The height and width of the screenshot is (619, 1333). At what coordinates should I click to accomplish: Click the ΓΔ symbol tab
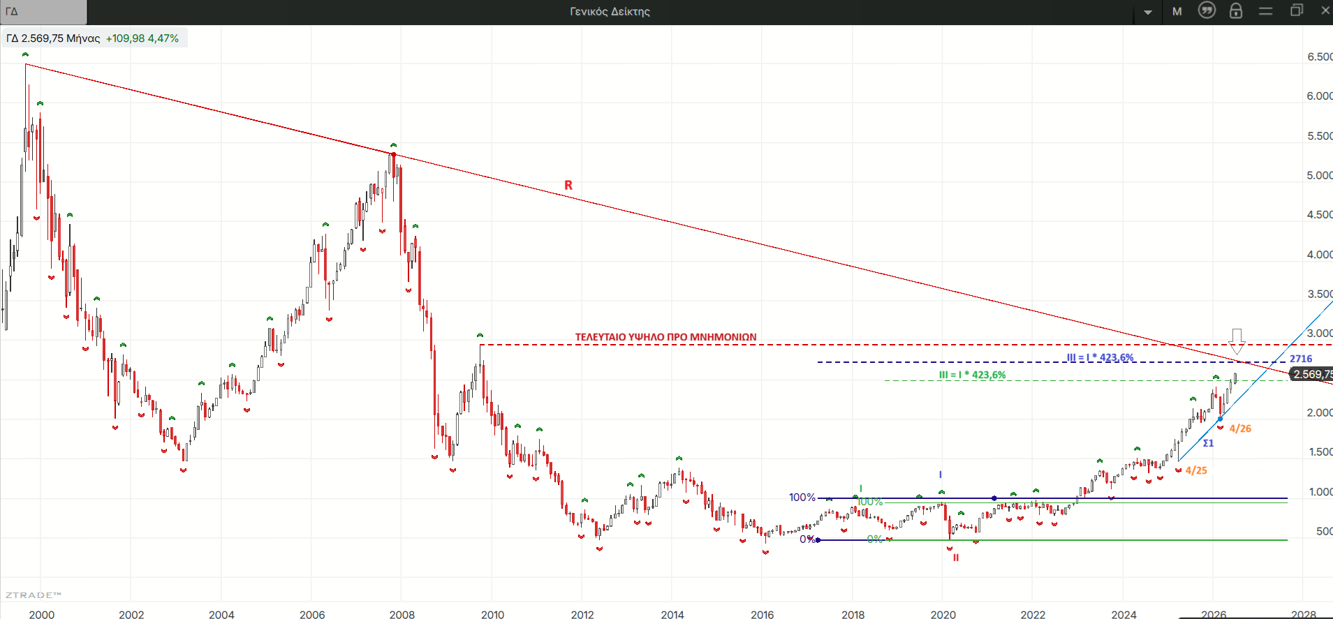pos(43,11)
